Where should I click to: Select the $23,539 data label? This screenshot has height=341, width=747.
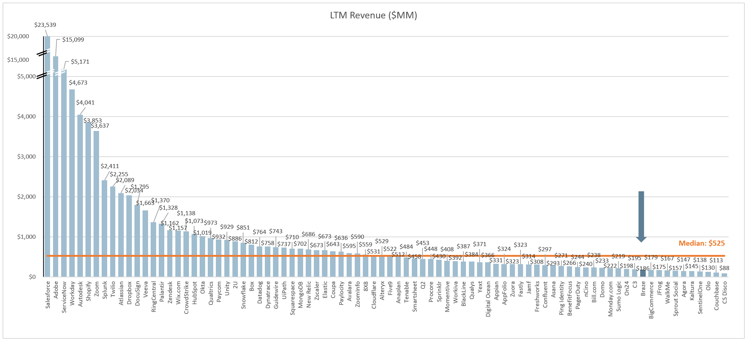point(45,25)
